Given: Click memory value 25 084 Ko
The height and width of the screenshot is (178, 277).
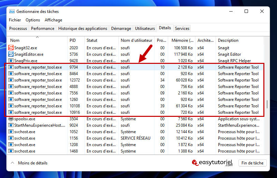Looking at the screenshot, I should point(184,125).
